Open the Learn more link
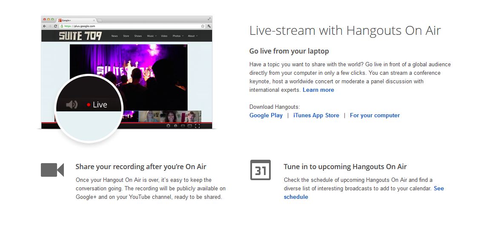The width and height of the screenshot is (487, 246). pos(318,90)
